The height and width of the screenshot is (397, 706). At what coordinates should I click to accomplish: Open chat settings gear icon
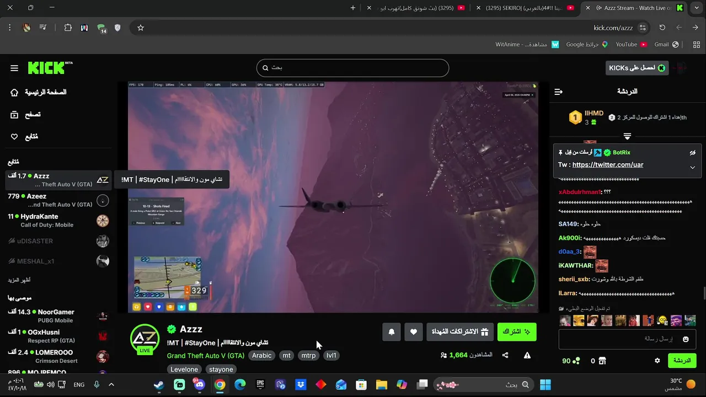(x=657, y=361)
